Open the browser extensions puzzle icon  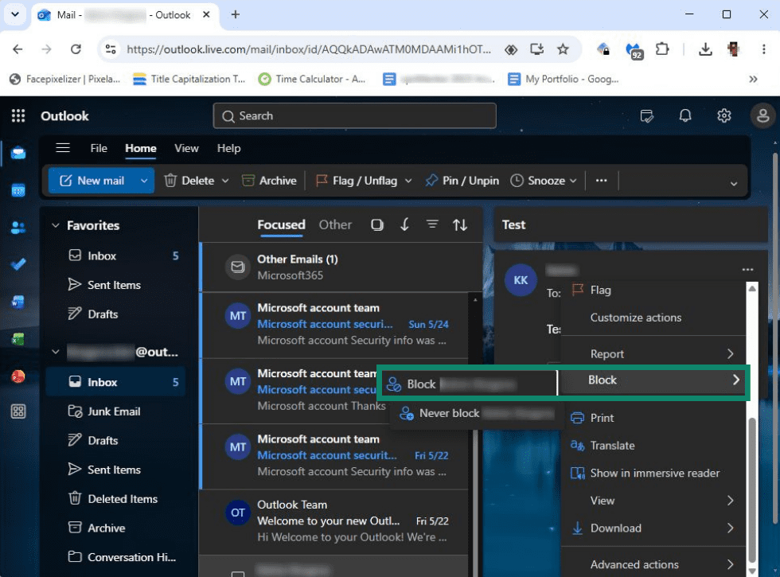click(662, 49)
